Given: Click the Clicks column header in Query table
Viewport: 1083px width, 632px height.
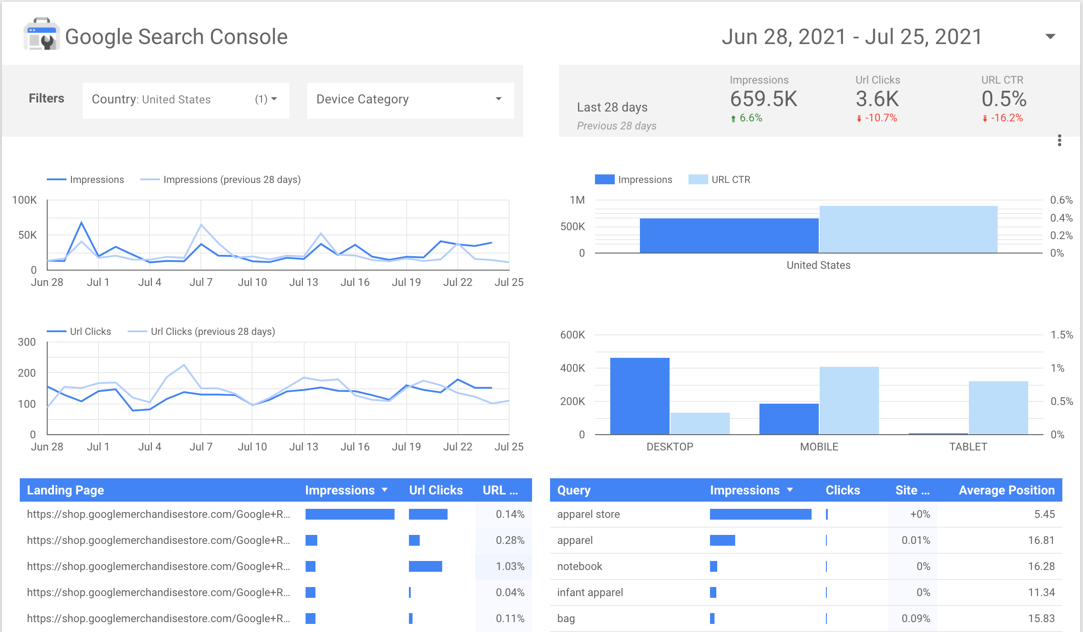Looking at the screenshot, I should click(843, 490).
